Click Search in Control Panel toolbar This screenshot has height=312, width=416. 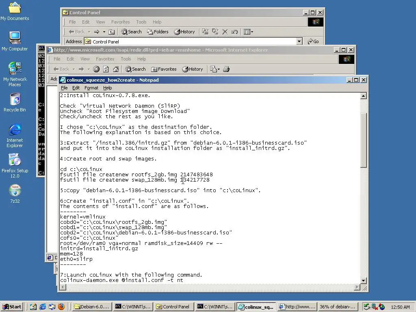click(x=131, y=32)
